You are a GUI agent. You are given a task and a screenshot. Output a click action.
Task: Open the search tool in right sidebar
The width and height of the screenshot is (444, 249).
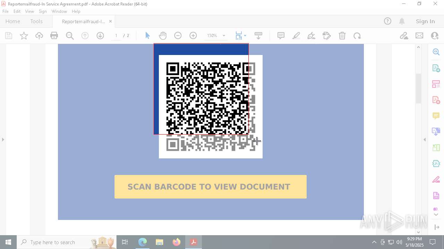[x=436, y=52]
